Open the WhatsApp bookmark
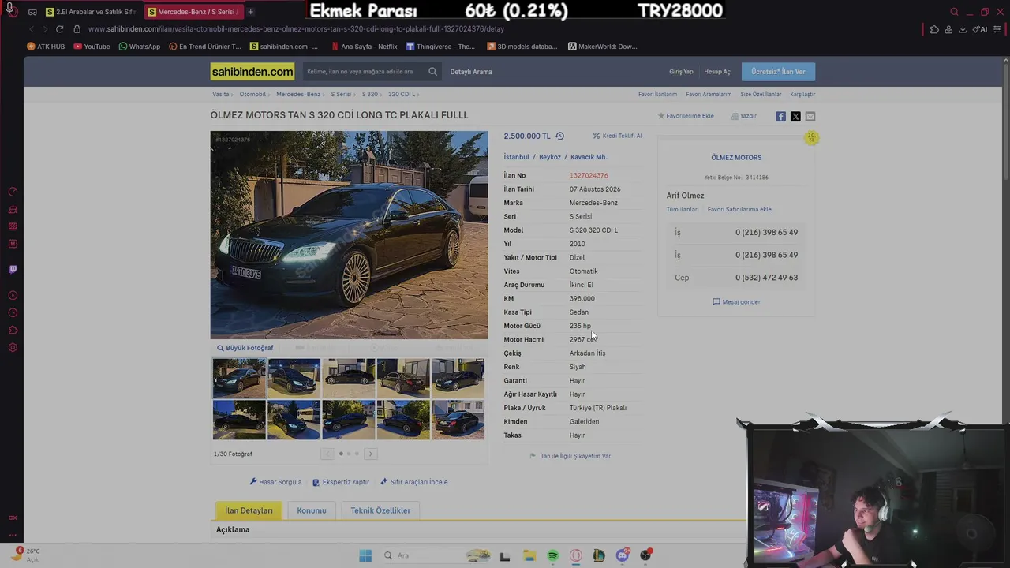This screenshot has height=568, width=1010. 140,47
